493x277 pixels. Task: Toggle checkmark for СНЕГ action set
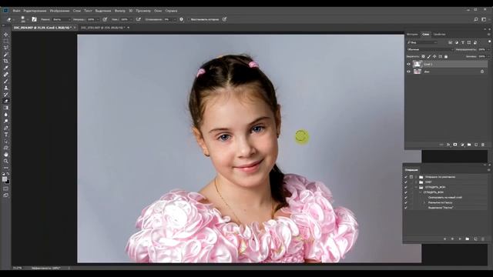point(406,182)
